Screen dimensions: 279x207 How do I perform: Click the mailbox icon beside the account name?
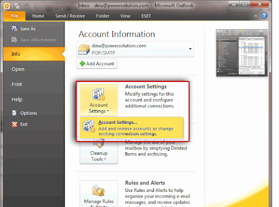(x=84, y=49)
